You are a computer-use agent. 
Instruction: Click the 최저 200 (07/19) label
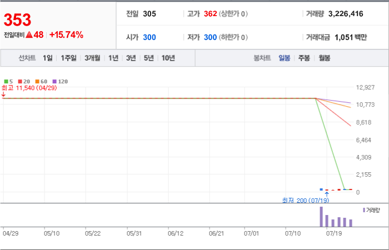(306, 201)
